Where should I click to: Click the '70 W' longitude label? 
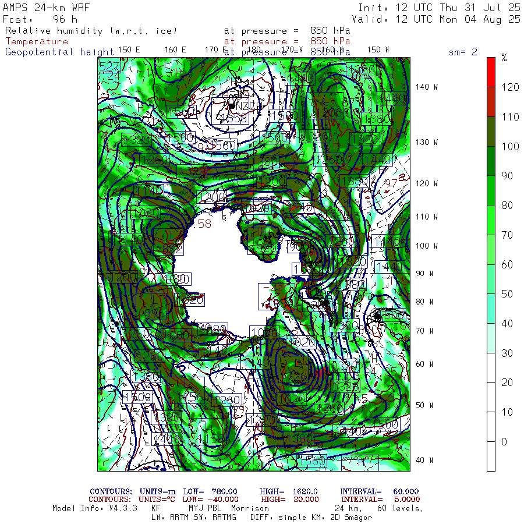pyautogui.click(x=424, y=331)
